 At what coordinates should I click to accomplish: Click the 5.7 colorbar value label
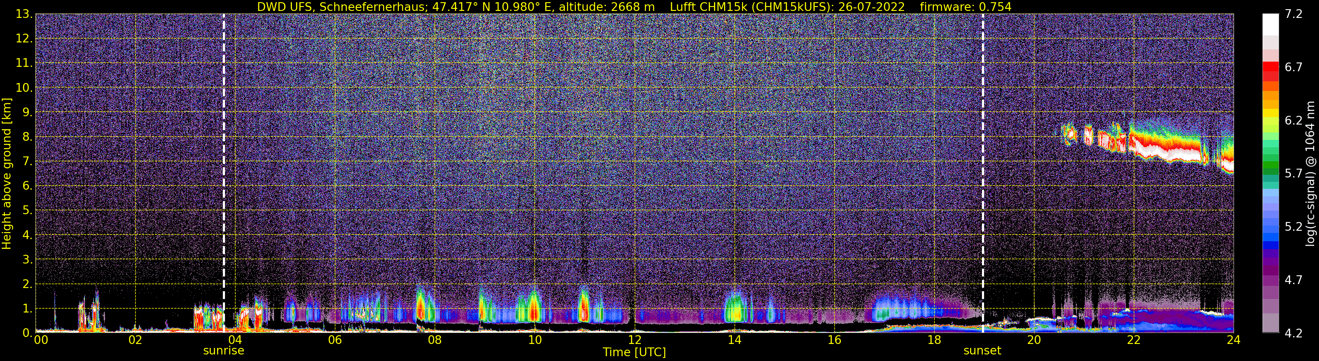point(1294,174)
